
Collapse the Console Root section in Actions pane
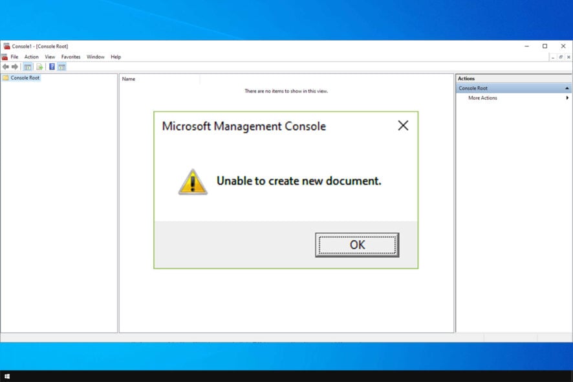pos(567,88)
